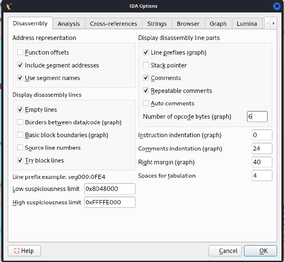Click the Display disassembly line parts label
The image size is (284, 262).
point(179,38)
